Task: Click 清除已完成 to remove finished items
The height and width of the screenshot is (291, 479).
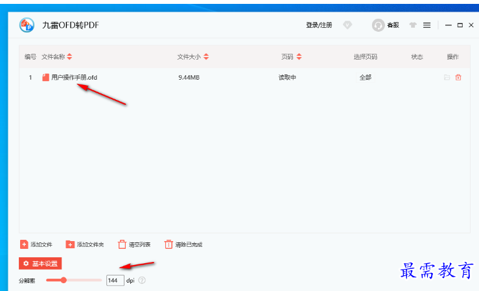Action: pos(183,244)
